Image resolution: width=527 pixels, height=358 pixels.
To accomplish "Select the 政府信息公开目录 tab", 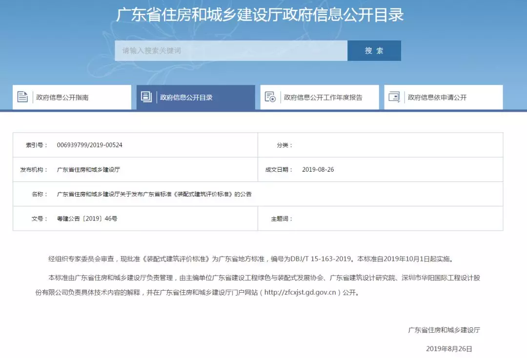I will tap(196, 97).
